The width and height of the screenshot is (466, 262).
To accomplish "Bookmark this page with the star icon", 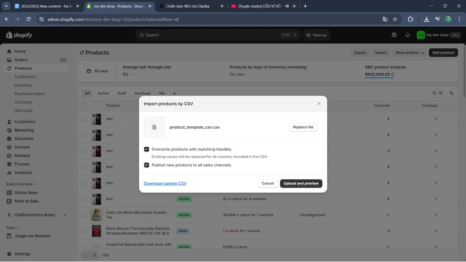I will pyautogui.click(x=395, y=19).
